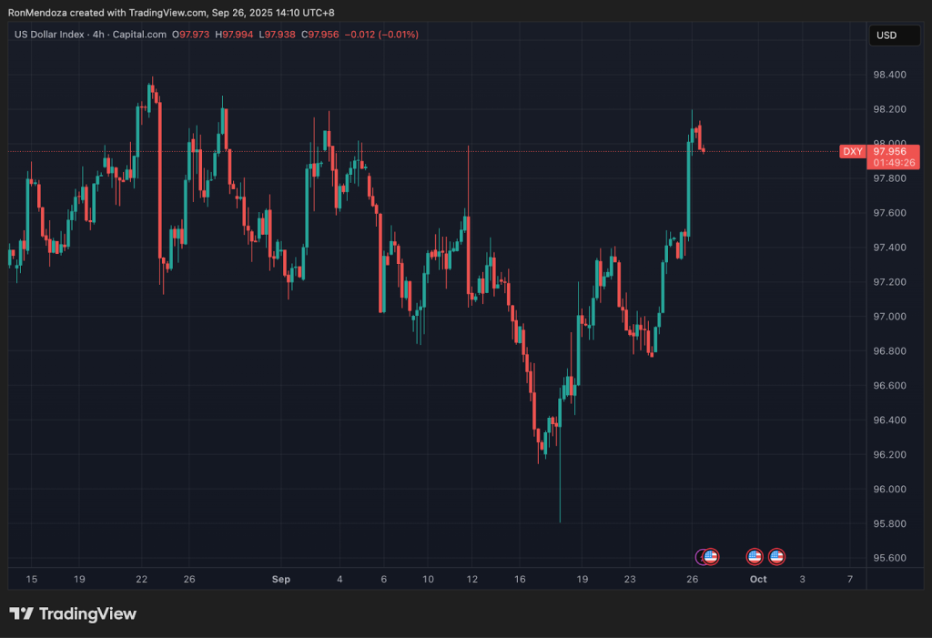Click the O97.973 open value in the legend

point(191,35)
